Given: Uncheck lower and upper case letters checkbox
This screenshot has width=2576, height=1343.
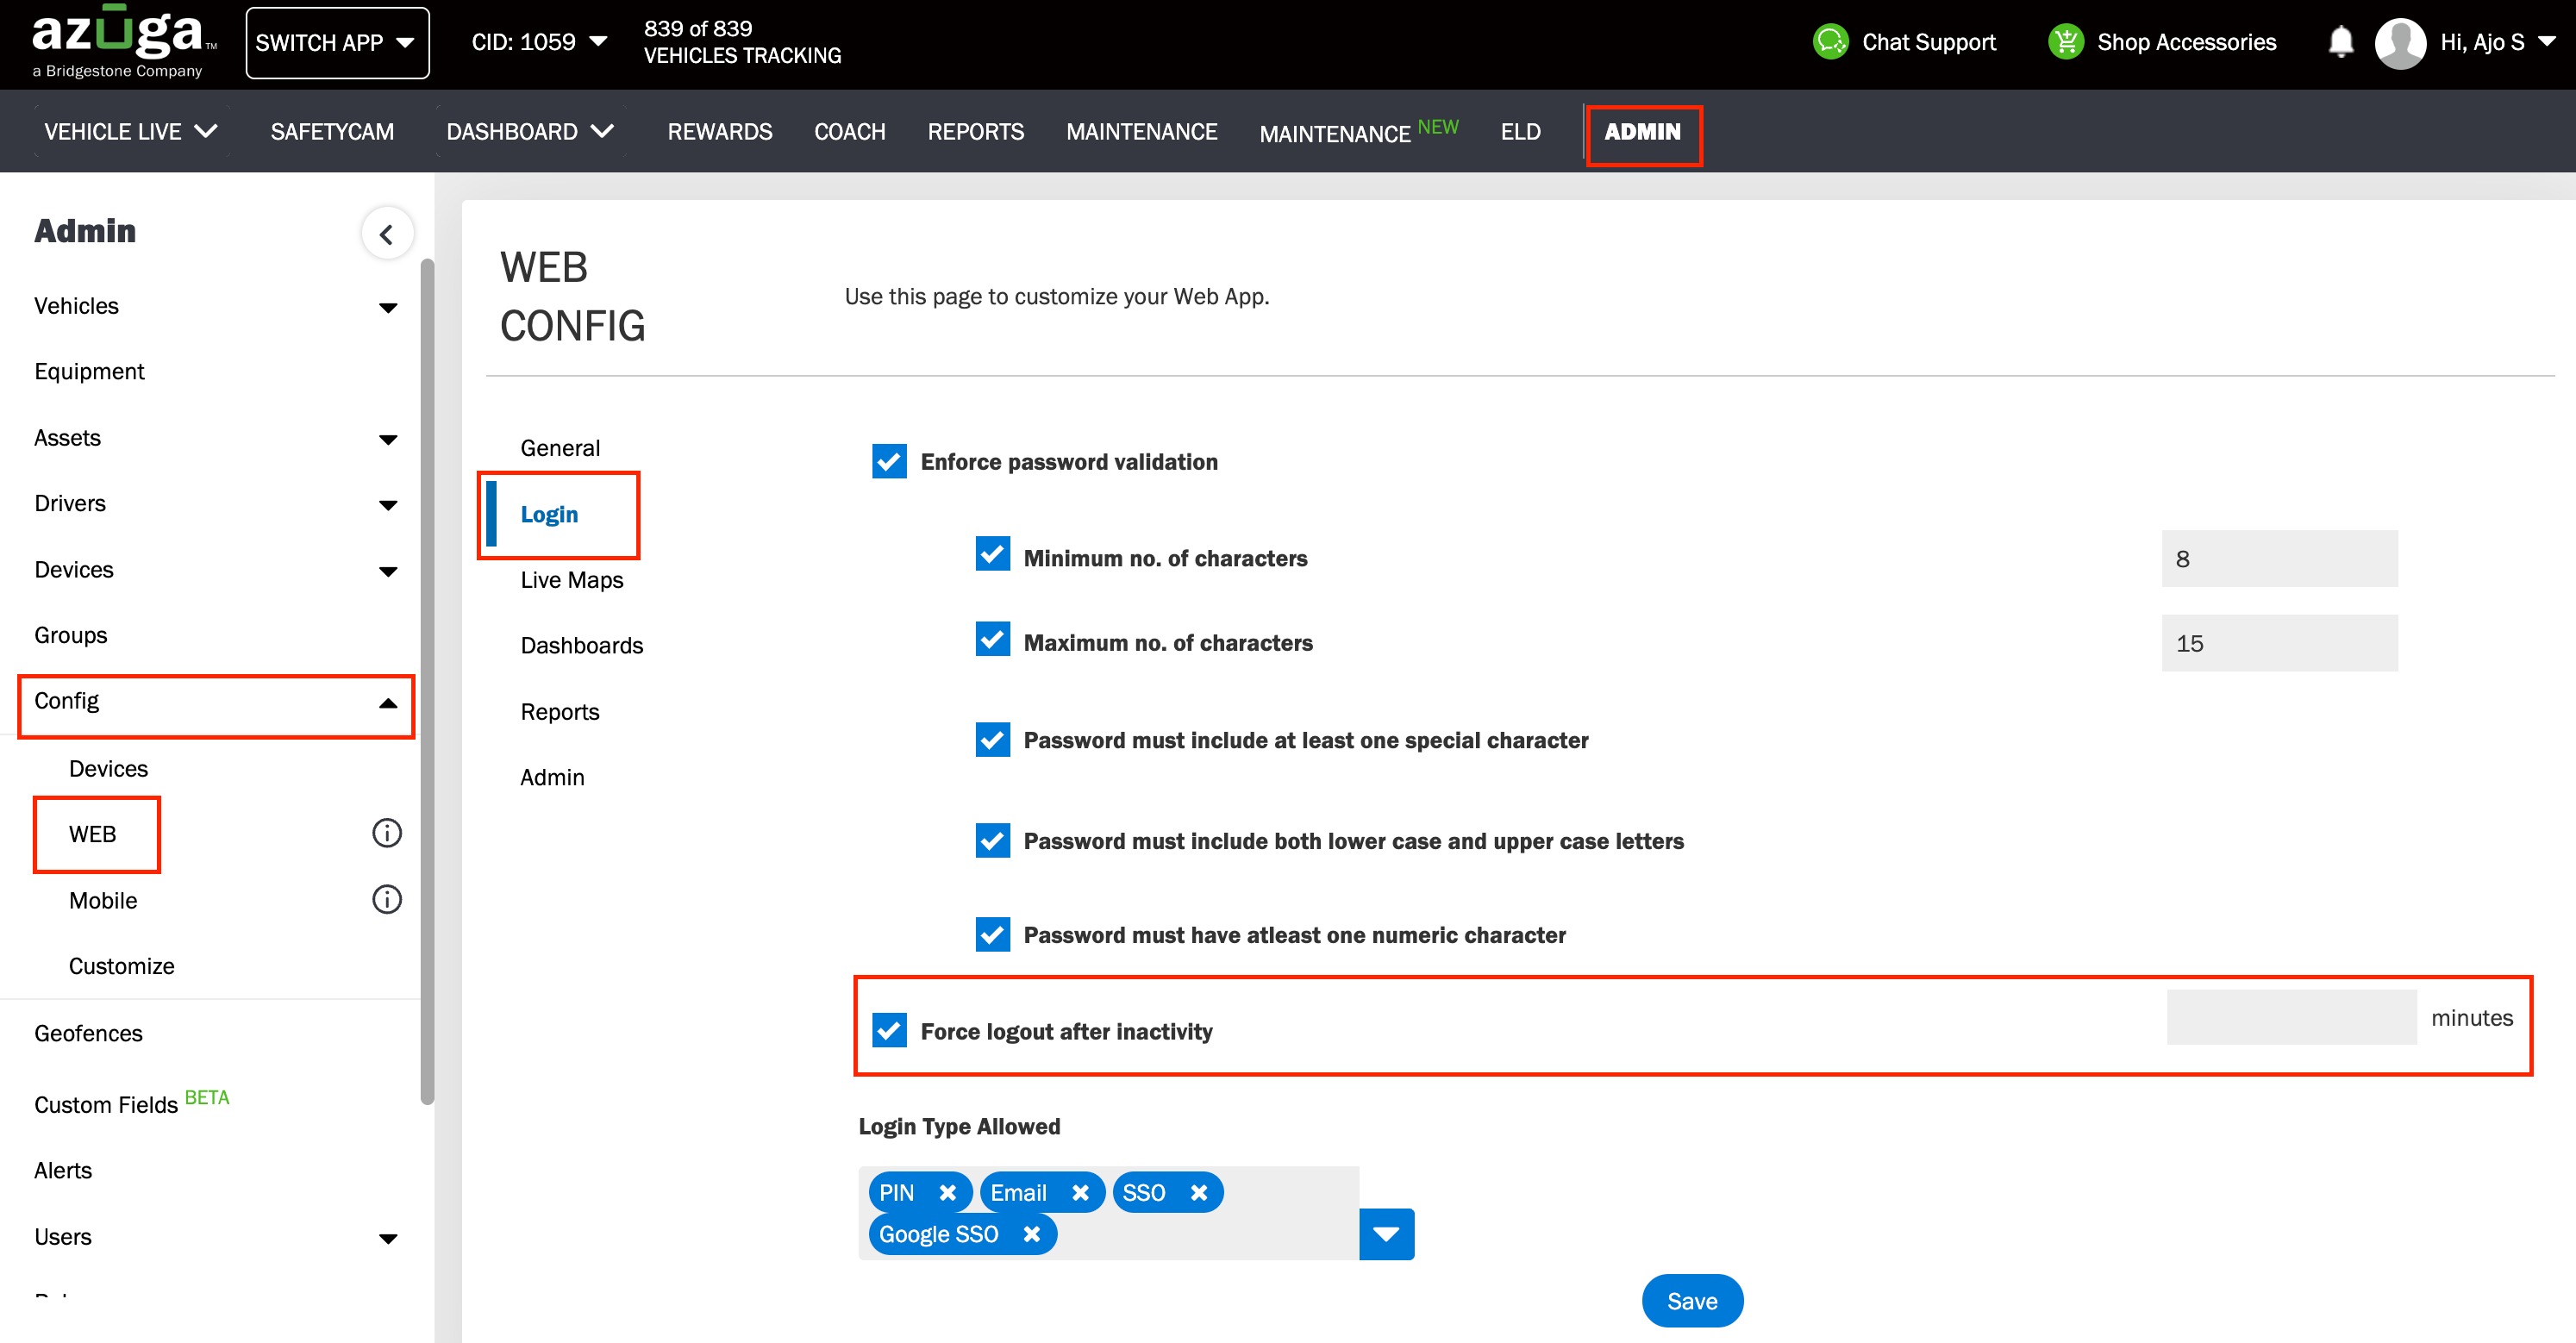Looking at the screenshot, I should pyautogui.click(x=992, y=841).
